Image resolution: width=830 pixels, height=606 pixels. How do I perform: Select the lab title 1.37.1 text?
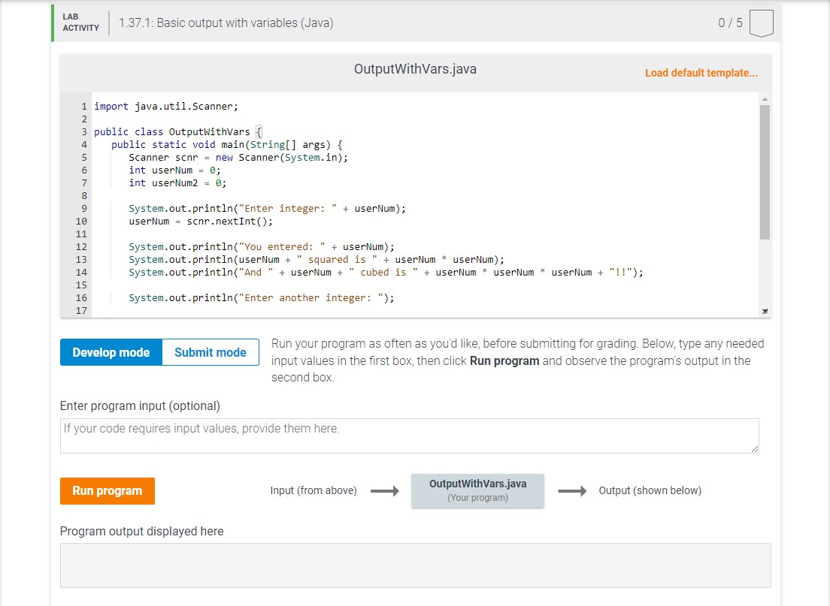(x=225, y=23)
